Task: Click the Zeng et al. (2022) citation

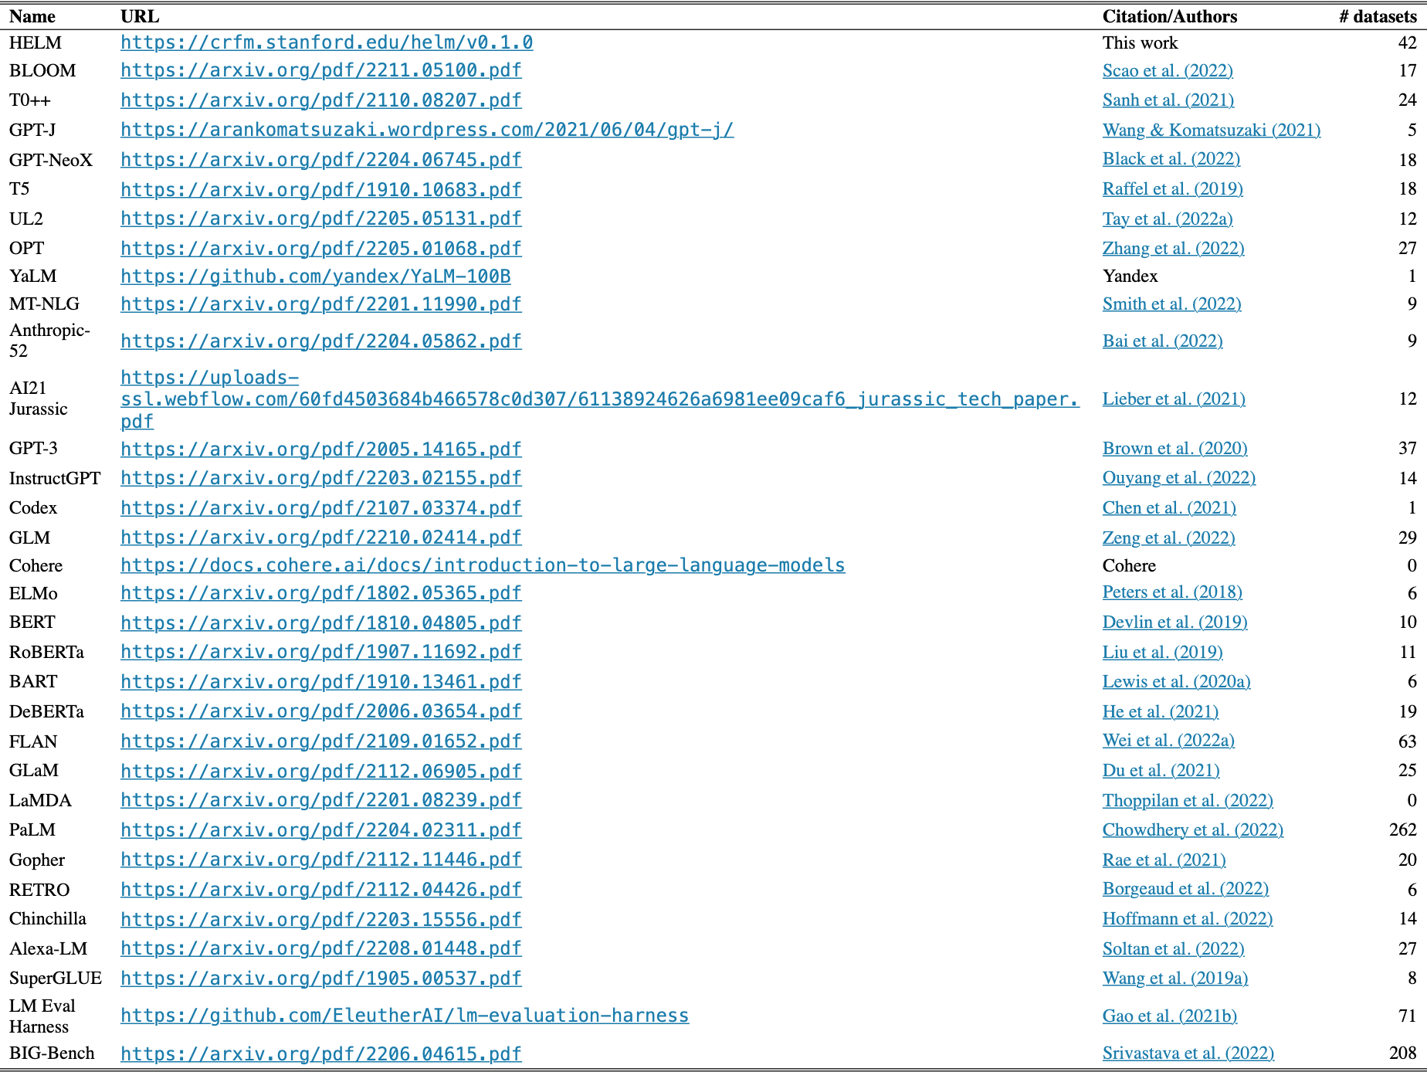Action: click(1169, 538)
